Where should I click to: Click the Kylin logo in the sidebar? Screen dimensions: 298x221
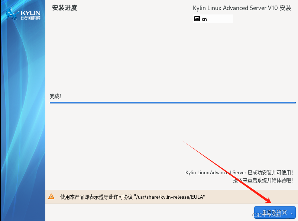[x=23, y=14]
